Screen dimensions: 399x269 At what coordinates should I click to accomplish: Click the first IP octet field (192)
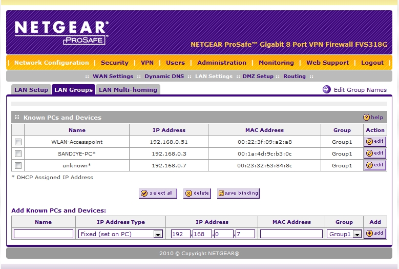[181, 234]
